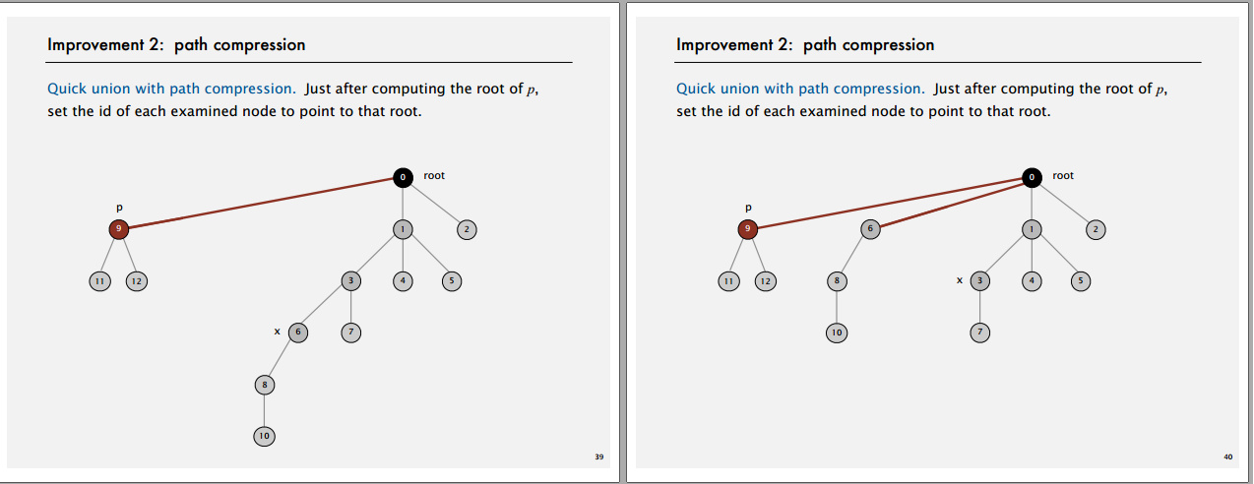Select red node 9 on slide 40
Screen dimensions: 1254x484
pyautogui.click(x=748, y=229)
